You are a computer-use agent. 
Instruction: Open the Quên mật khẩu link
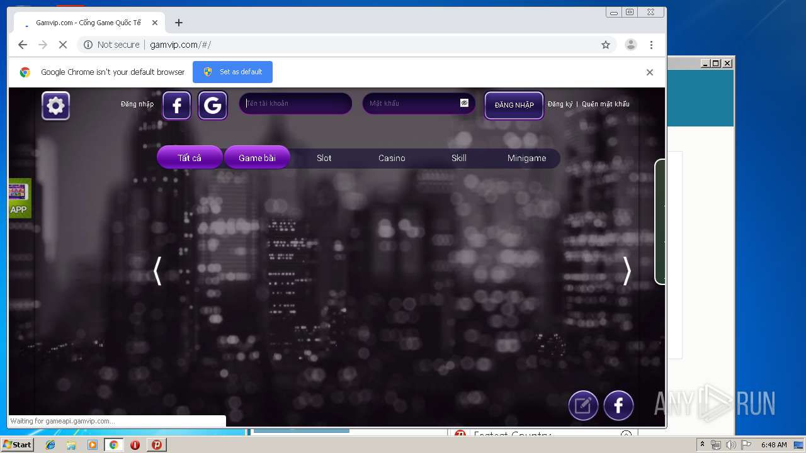tap(605, 104)
